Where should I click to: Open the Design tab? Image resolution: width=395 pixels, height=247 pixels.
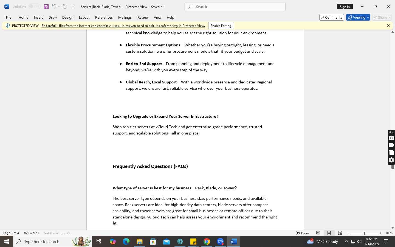point(68,17)
